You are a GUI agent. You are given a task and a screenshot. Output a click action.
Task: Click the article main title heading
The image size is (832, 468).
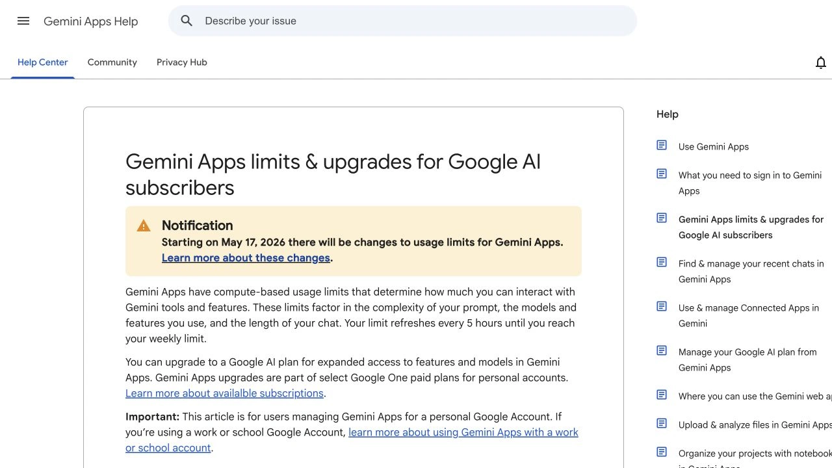[x=333, y=175]
